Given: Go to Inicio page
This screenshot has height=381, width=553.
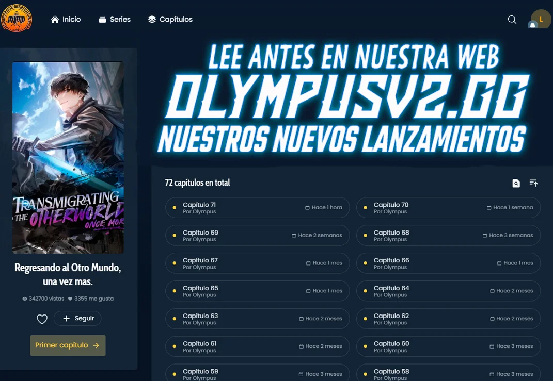Looking at the screenshot, I should tap(66, 20).
